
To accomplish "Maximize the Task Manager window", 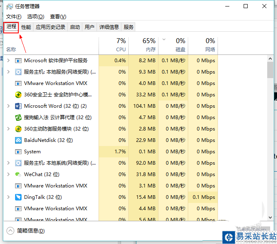I will tap(246, 7).
